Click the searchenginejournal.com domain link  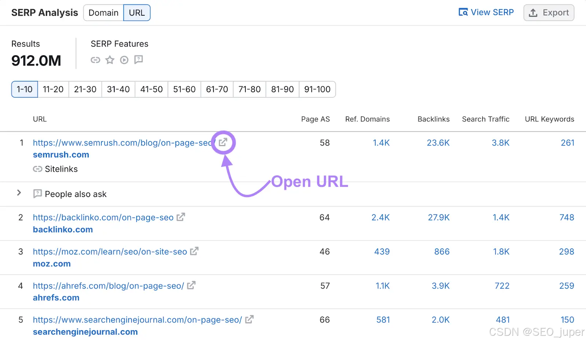(85, 332)
